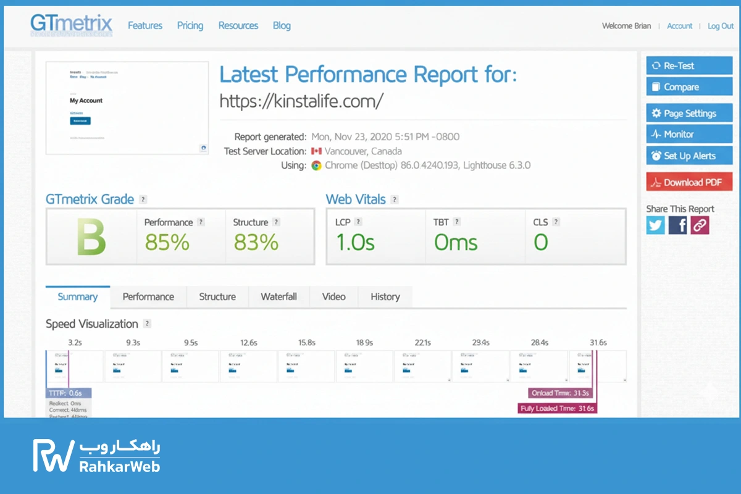Share report via Twitter icon
741x494 pixels.
click(x=656, y=225)
